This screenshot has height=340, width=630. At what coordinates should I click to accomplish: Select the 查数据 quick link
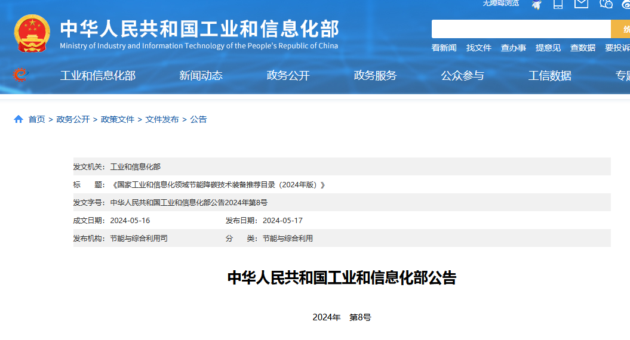tap(583, 48)
